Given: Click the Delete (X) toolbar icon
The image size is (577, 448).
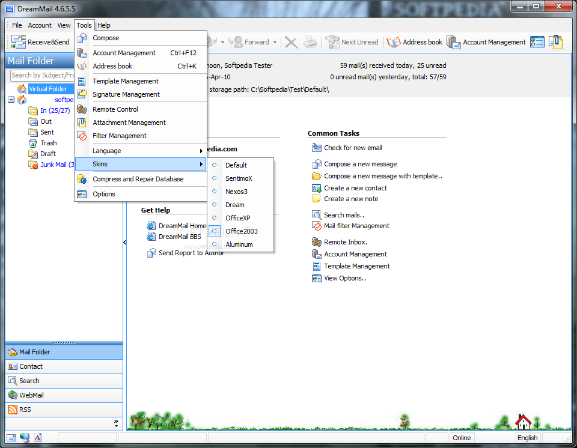Looking at the screenshot, I should 291,42.
